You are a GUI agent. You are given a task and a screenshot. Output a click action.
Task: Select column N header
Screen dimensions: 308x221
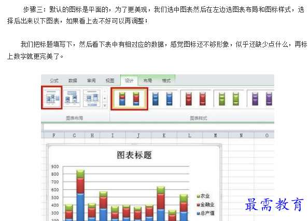click(241, 136)
